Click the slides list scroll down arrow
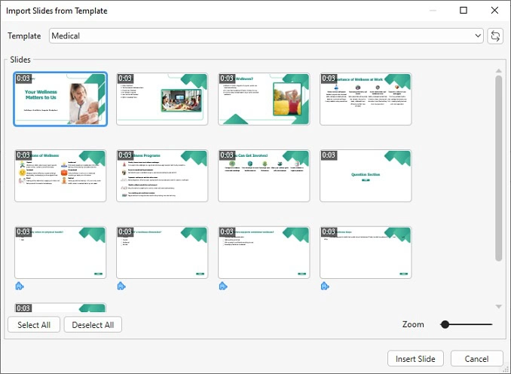Viewport: 511px width, 374px height. tap(498, 306)
